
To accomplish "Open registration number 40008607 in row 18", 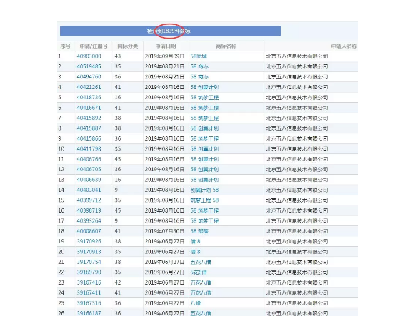I will click(x=89, y=231).
